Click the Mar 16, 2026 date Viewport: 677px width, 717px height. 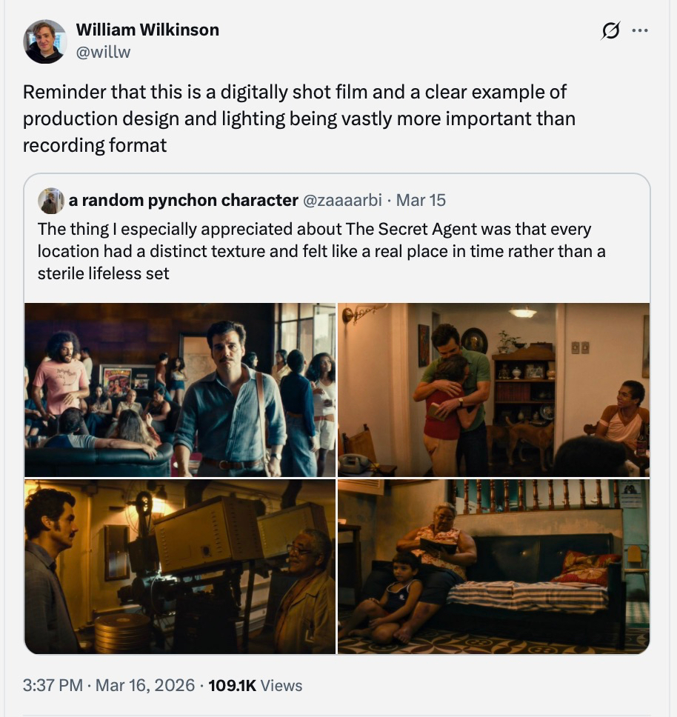pos(144,685)
